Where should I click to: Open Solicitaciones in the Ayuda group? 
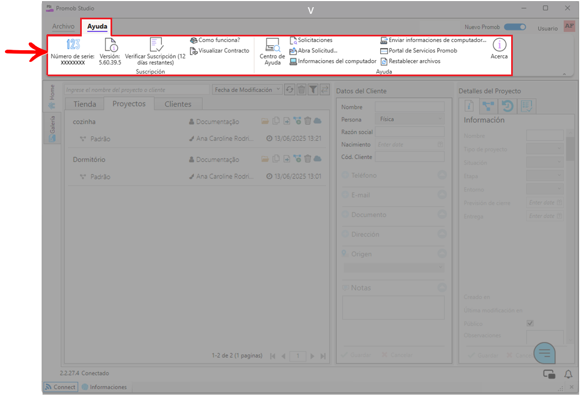tap(311, 40)
